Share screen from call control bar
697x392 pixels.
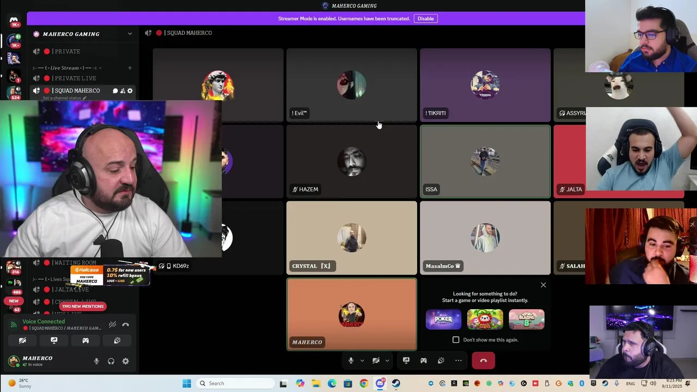point(406,360)
